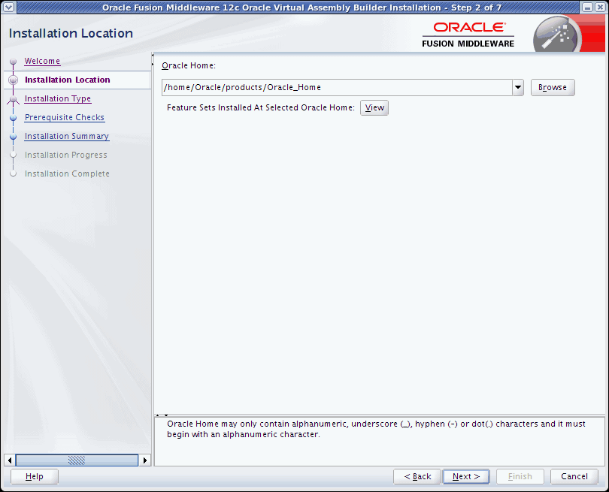Proceed with the Next button

[466, 476]
